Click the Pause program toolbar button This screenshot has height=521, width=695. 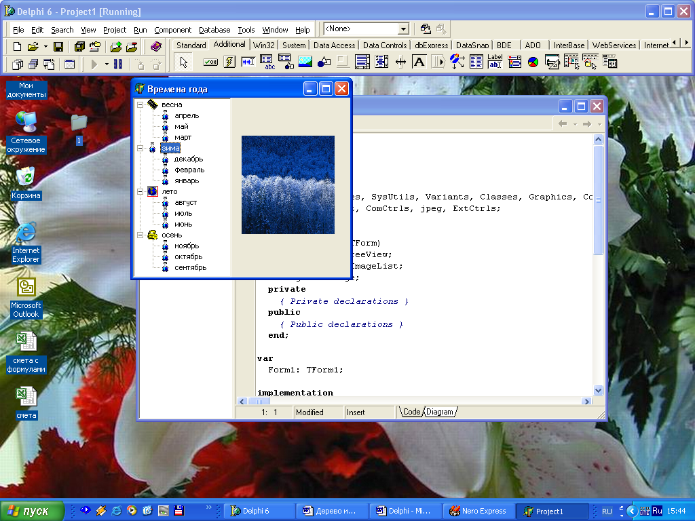tap(118, 64)
